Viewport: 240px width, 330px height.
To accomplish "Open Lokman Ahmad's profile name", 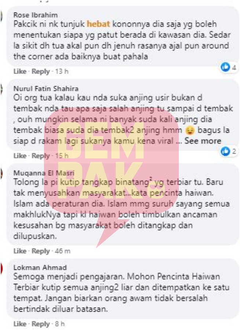I will click(x=40, y=268).
